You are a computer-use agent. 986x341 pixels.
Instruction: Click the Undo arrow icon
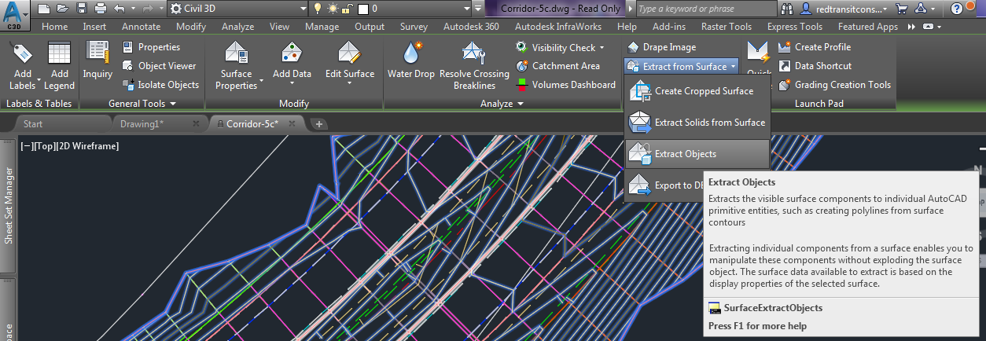tap(119, 9)
